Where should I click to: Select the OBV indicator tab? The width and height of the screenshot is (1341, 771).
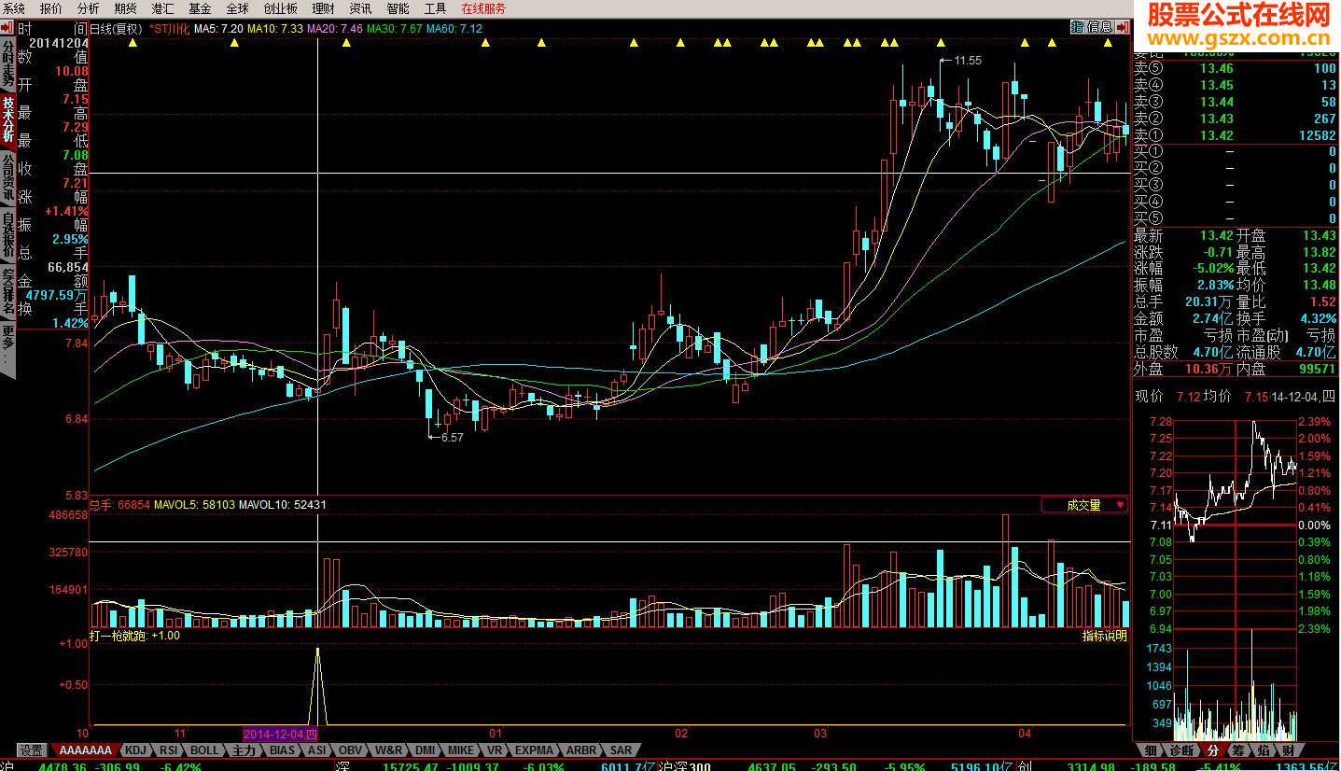pyautogui.click(x=350, y=750)
